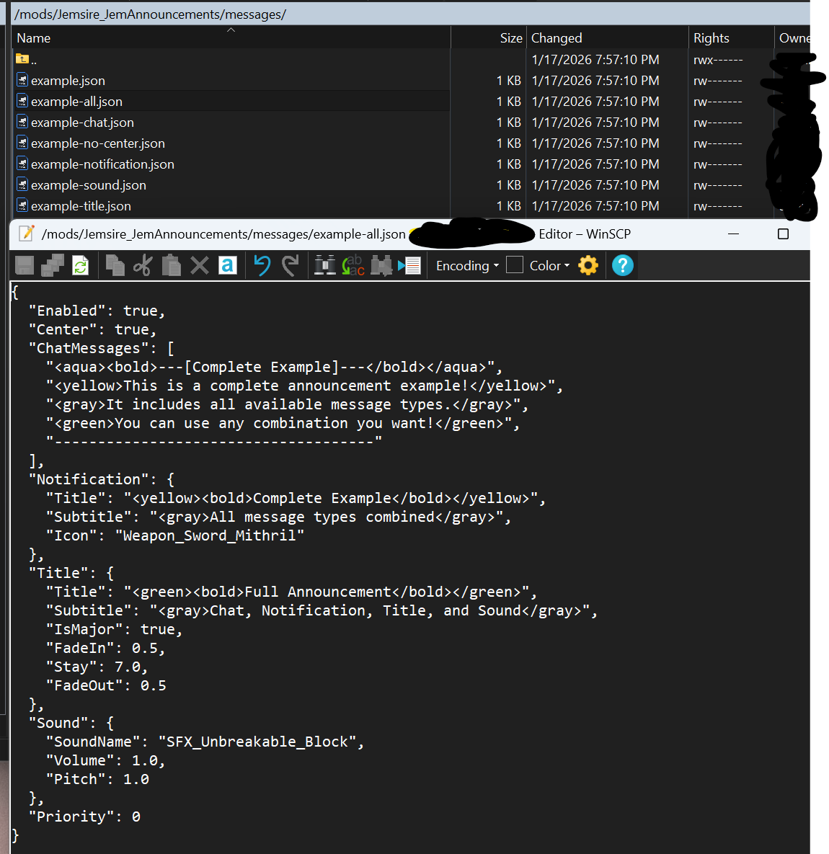829x854 pixels.
Task: Save the edited example-all.json file
Action: click(24, 265)
